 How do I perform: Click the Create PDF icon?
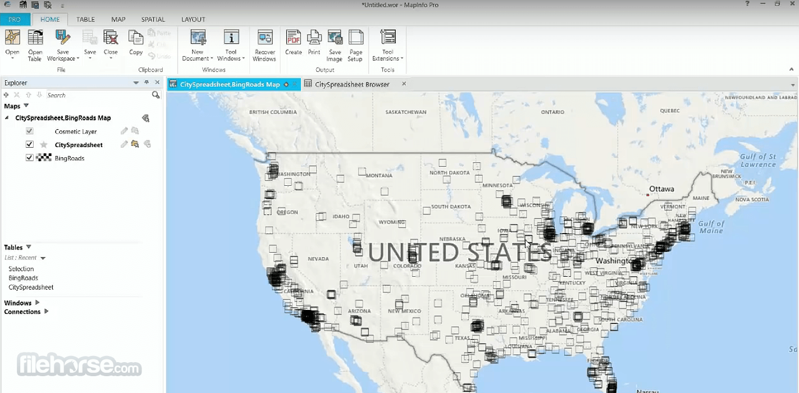click(294, 38)
